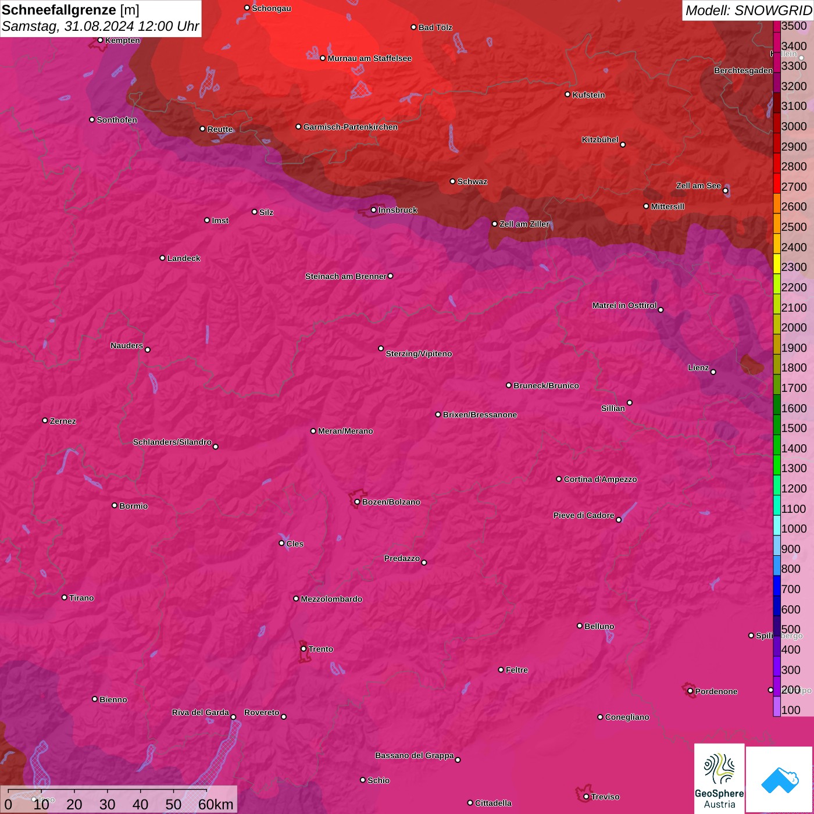The width and height of the screenshot is (814, 814).
Task: Click the Meran/Merano label
Action: click(345, 431)
